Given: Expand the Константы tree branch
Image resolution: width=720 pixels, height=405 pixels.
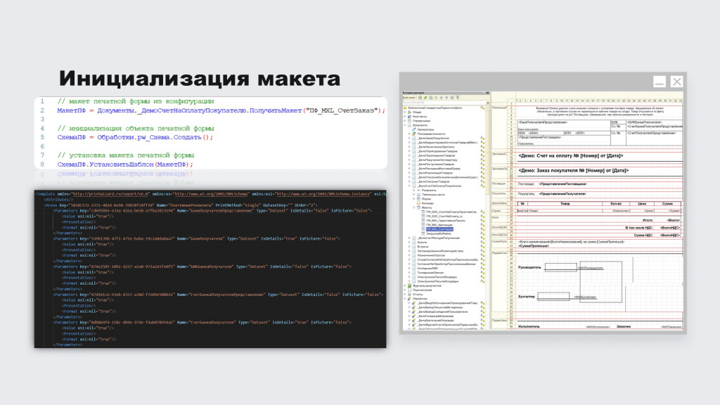Looking at the screenshot, I should point(404,117).
